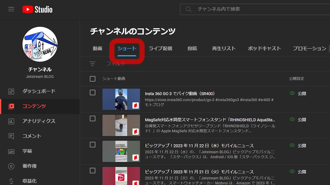
Task: Open visibility dropdown for the November 22 news short
Action: pyautogui.click(x=298, y=145)
